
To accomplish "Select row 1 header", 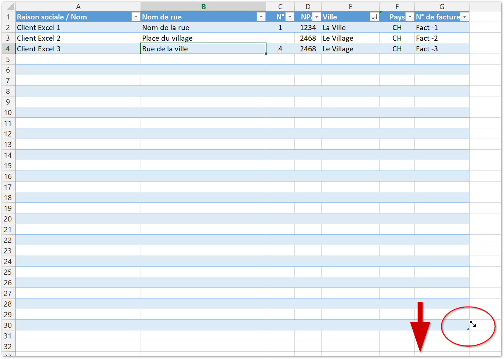I will click(8, 17).
